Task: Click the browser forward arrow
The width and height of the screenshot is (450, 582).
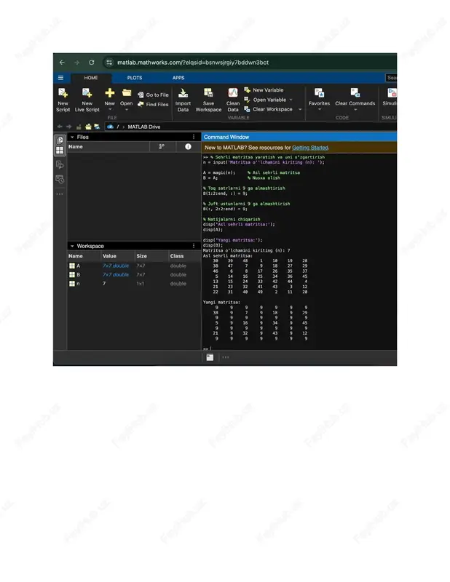Action: (x=77, y=63)
